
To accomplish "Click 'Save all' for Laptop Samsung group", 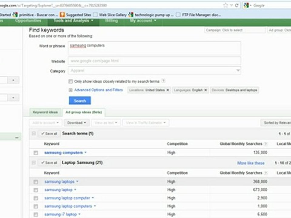I will [49, 163].
